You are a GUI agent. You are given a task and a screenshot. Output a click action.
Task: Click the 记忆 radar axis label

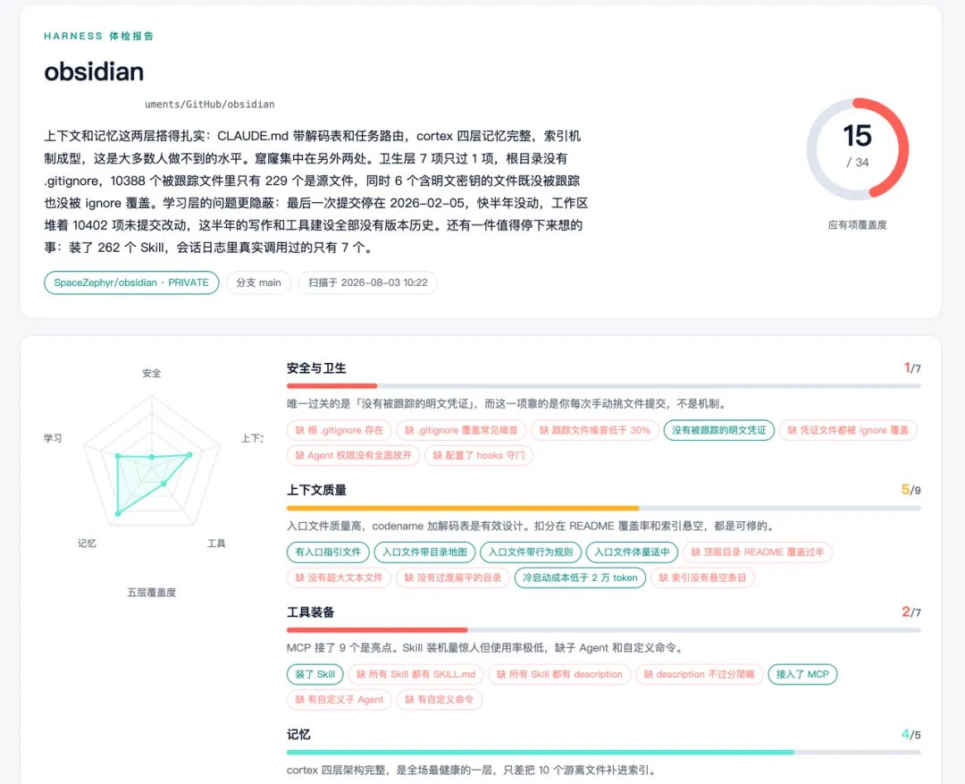[x=87, y=544]
